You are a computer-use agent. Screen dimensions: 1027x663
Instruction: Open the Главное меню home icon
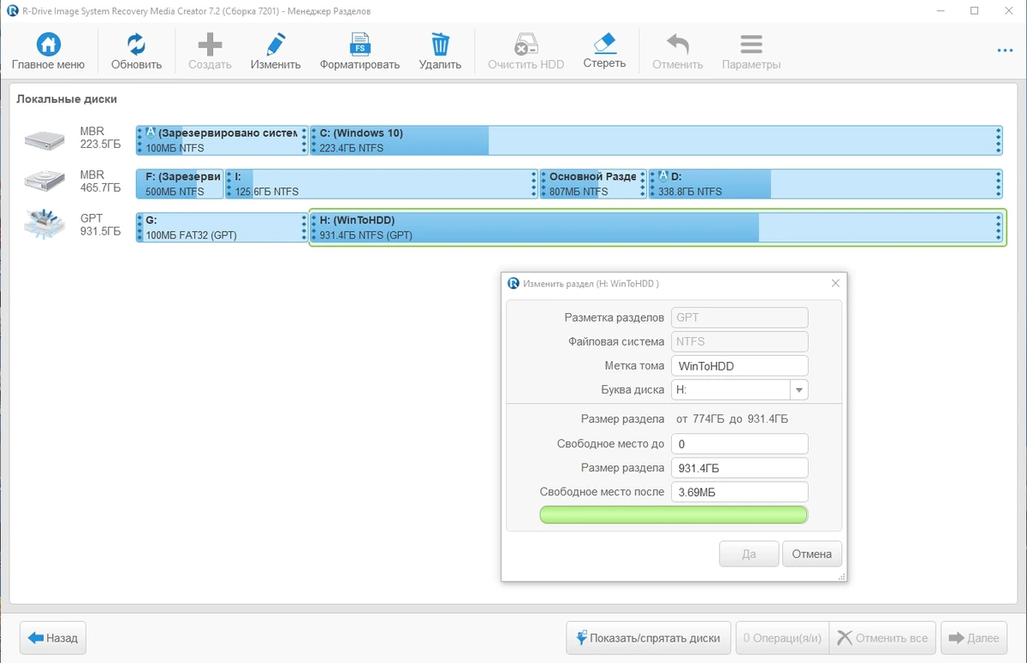pos(48,44)
